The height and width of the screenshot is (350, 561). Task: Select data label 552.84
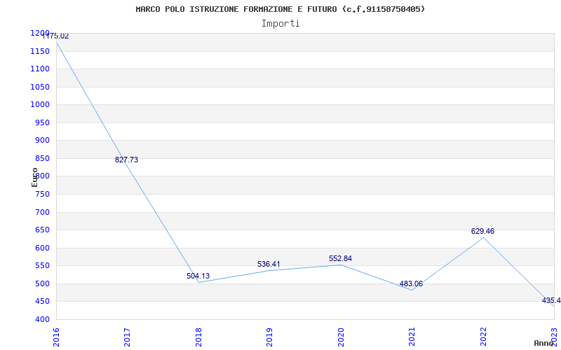[340, 258]
